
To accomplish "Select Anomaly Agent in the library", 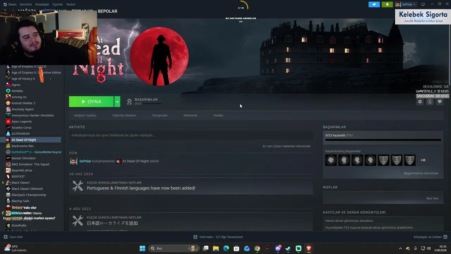I will pyautogui.click(x=23, y=109).
